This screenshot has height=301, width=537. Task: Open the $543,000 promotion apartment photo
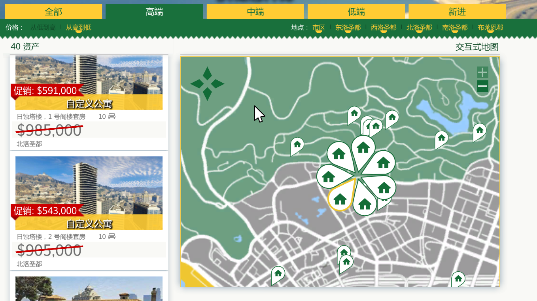point(89,193)
